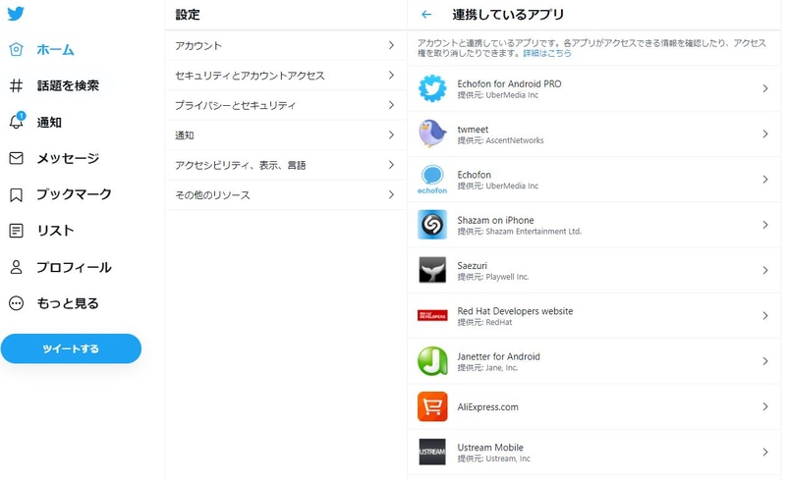Select the アカウント settings text
Screen dimensions: 786x480
198,45
